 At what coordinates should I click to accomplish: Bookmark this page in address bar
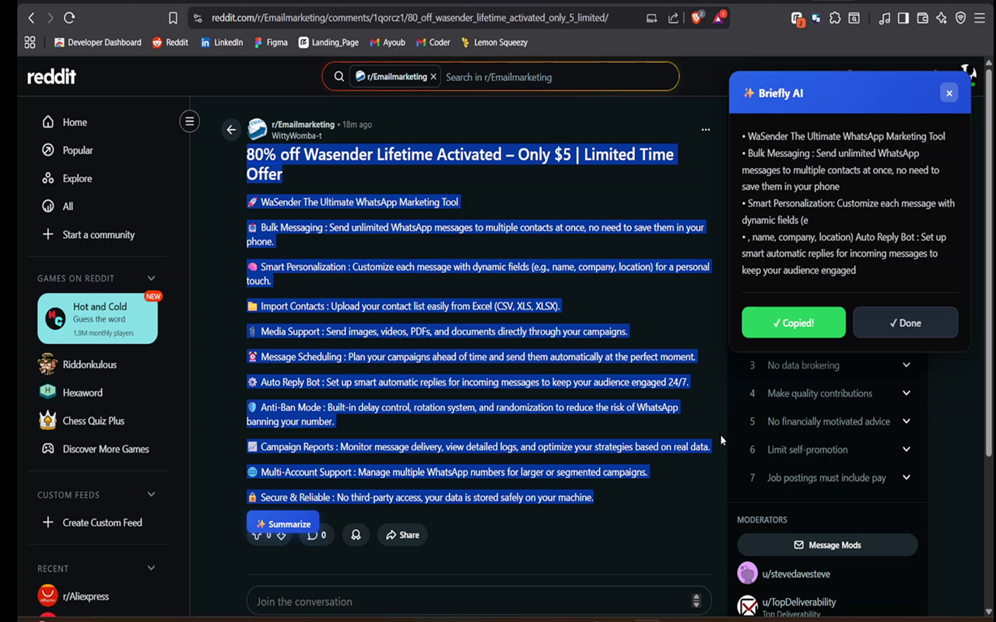pyautogui.click(x=173, y=18)
